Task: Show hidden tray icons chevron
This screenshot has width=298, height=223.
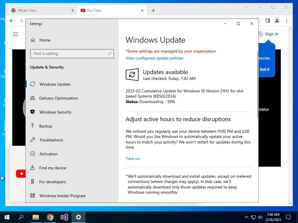Action: 246,217
